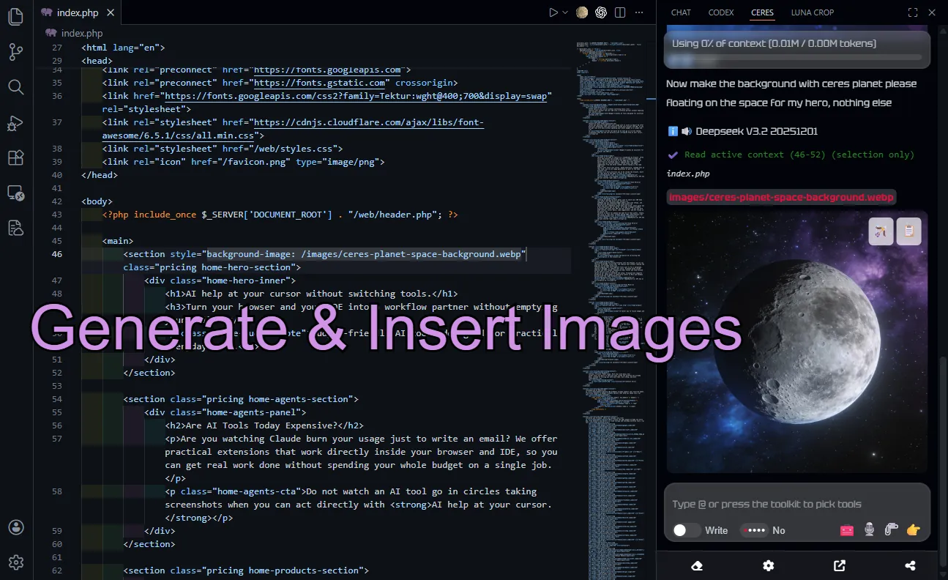
Task: Clear the chat using the eraser icon
Action: pos(696,565)
